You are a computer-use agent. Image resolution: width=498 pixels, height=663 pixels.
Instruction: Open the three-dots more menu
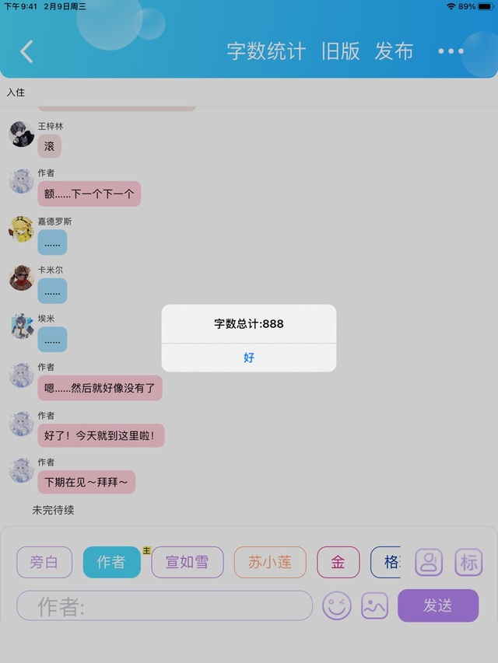(451, 51)
